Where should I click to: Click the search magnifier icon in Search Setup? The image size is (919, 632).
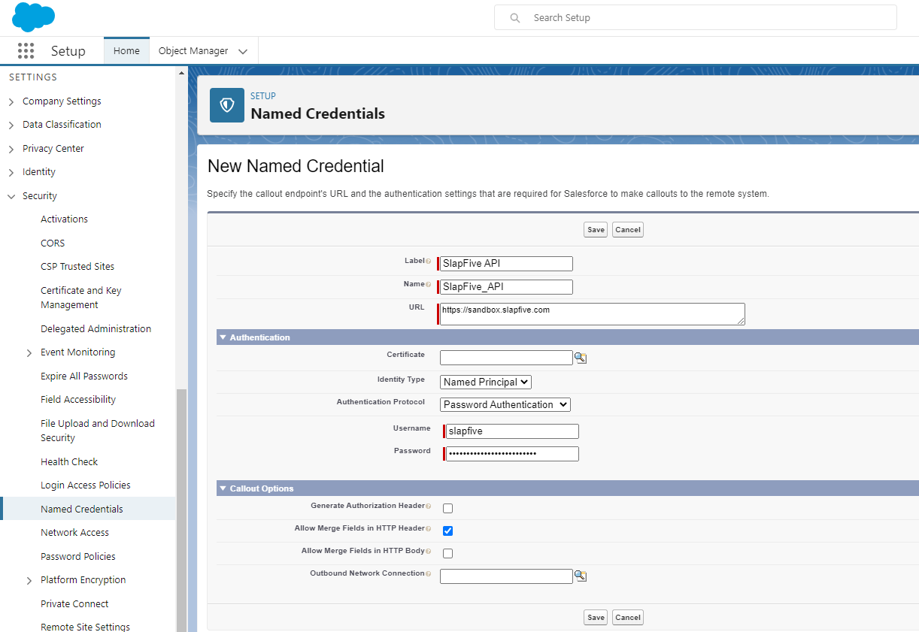point(515,18)
